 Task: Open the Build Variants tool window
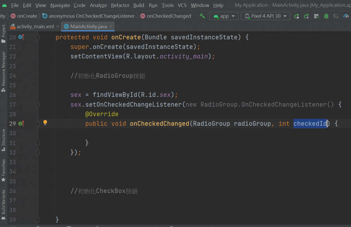pyautogui.click(x=3, y=205)
